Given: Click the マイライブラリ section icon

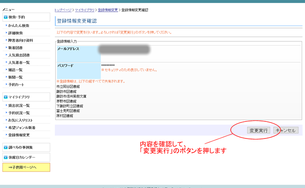Looking at the screenshot, I should point(6,97).
